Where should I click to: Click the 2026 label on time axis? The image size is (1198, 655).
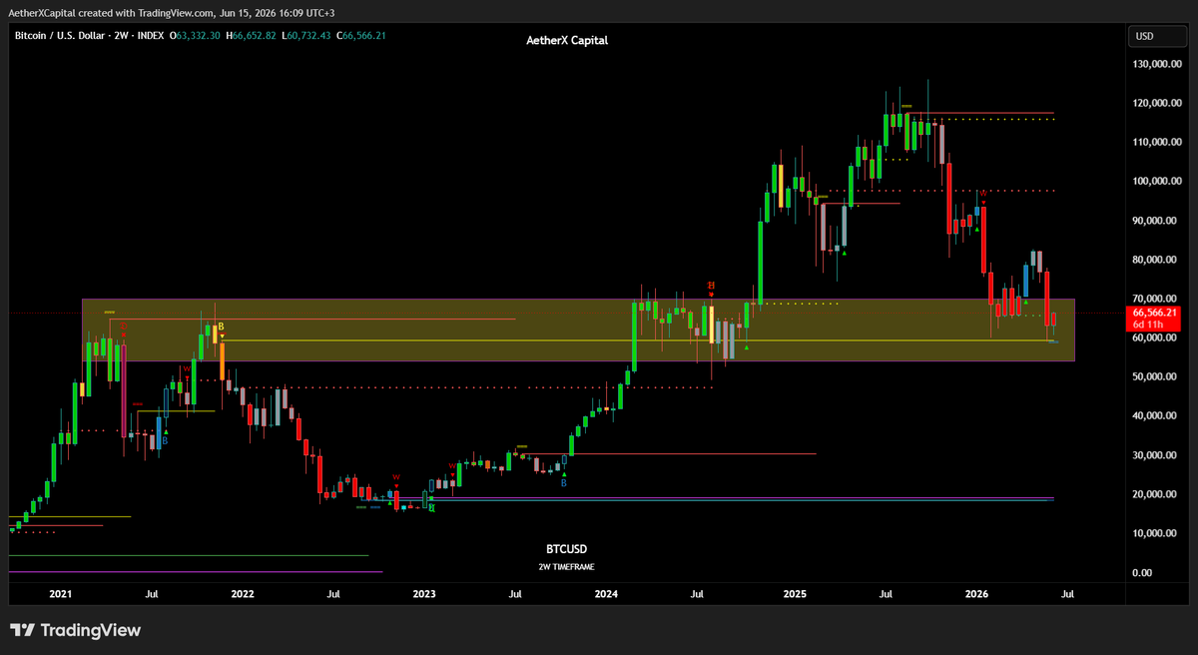(976, 594)
